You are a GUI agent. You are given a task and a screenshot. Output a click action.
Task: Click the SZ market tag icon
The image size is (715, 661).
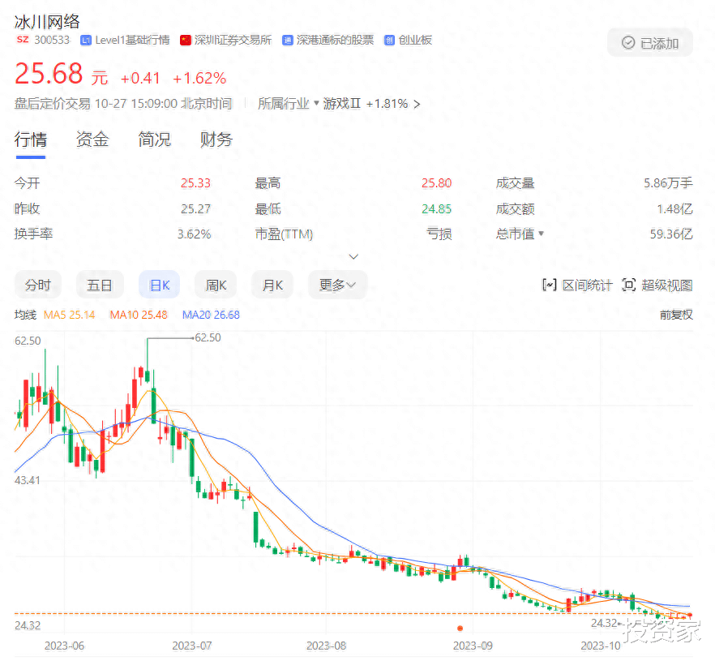tap(23, 40)
